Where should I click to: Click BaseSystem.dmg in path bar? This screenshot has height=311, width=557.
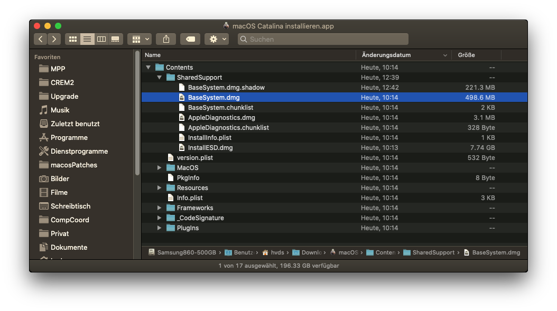(491, 252)
